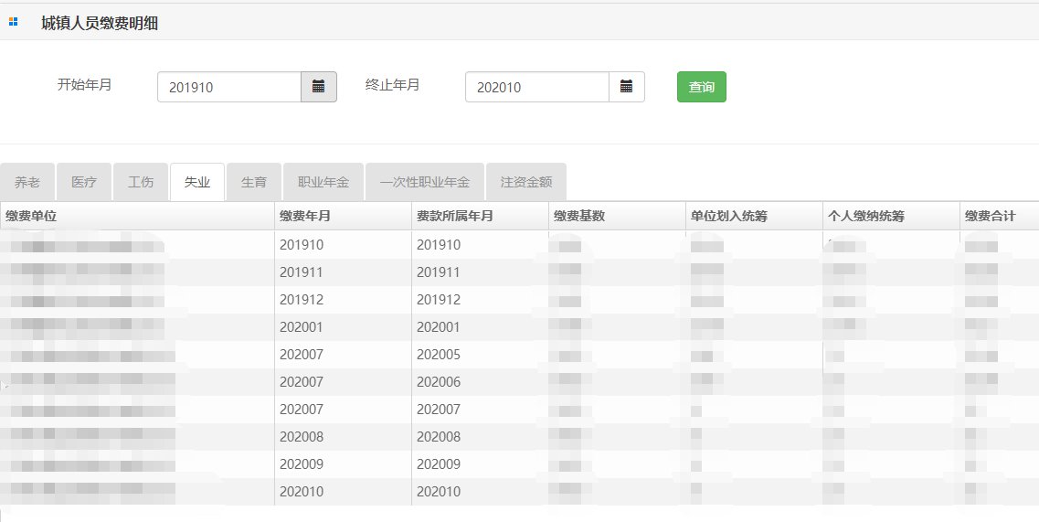Switch to the 养老 tab

pyautogui.click(x=27, y=182)
